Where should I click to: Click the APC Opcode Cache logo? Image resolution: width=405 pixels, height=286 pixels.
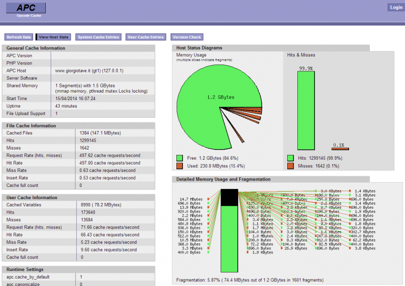pyautogui.click(x=26, y=10)
